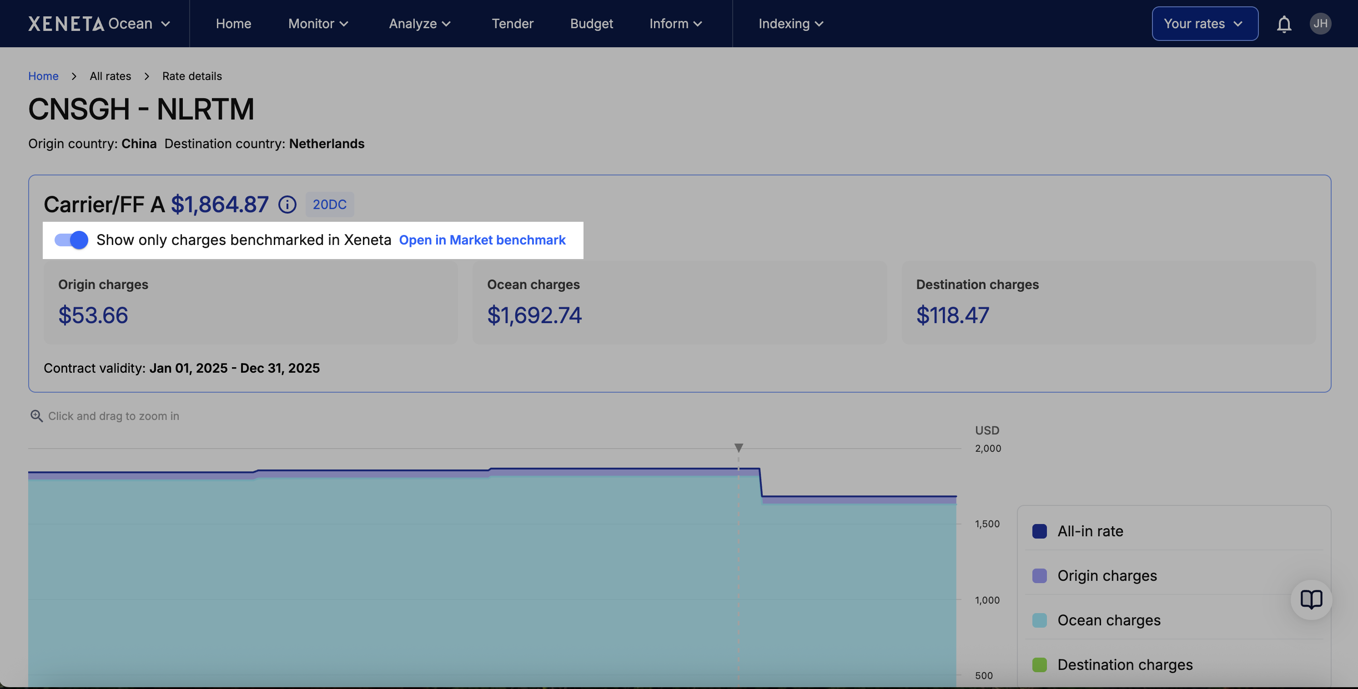
Task: Expand the Your rates dropdown
Action: (1205, 24)
